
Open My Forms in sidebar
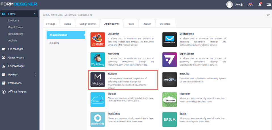pos(14,21)
